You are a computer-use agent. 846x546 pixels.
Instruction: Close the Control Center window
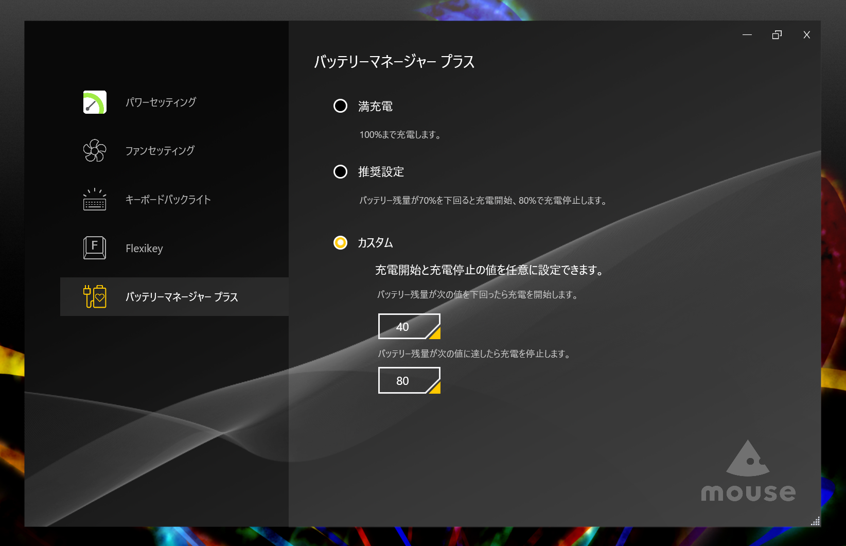pyautogui.click(x=806, y=34)
